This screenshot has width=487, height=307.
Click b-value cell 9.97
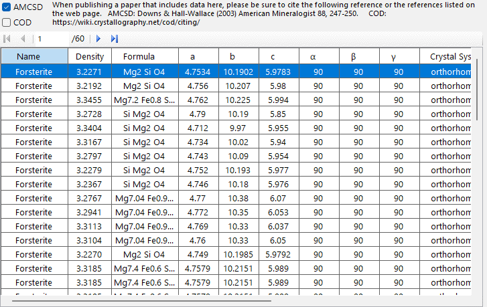tap(238, 128)
